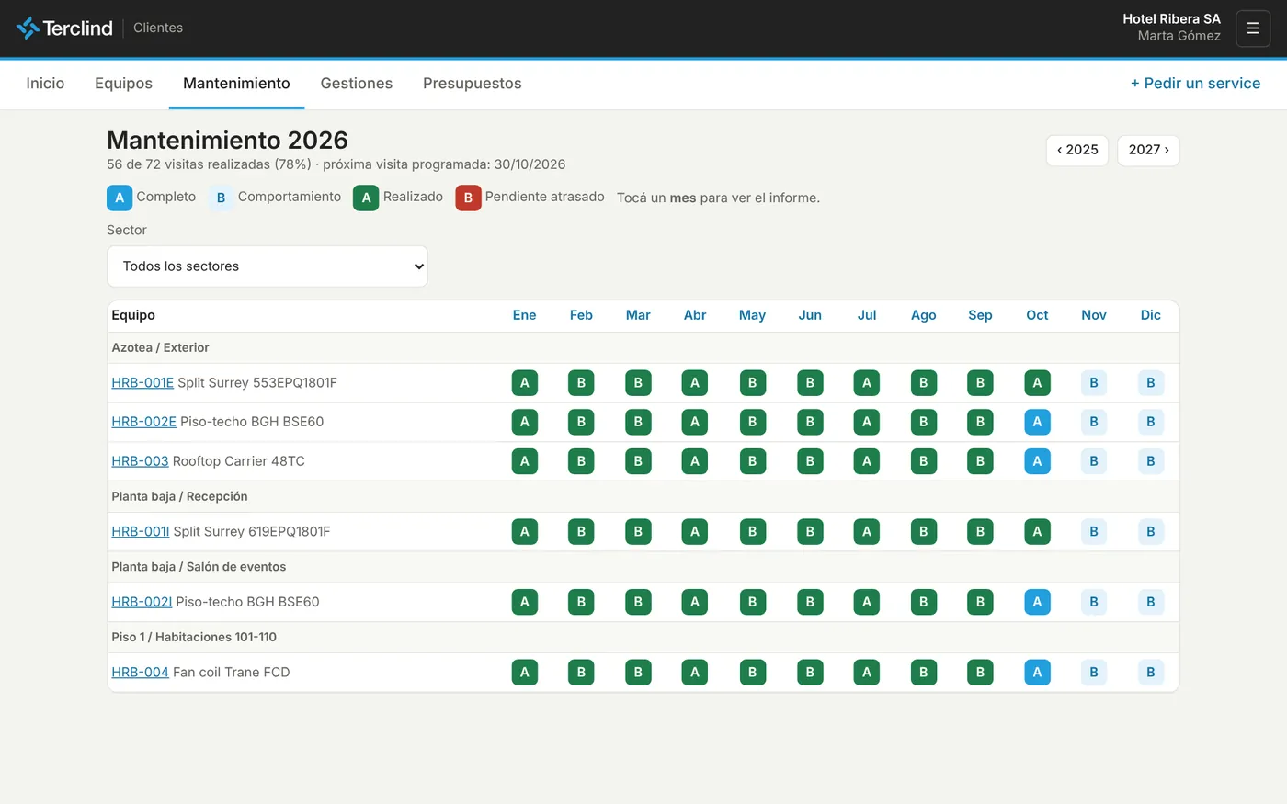This screenshot has height=804, width=1287.
Task: Click the Dic month column header
Action: click(1150, 315)
